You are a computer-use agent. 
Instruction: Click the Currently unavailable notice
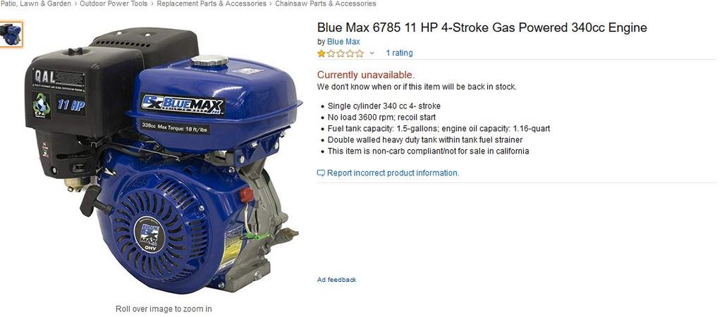tap(366, 75)
